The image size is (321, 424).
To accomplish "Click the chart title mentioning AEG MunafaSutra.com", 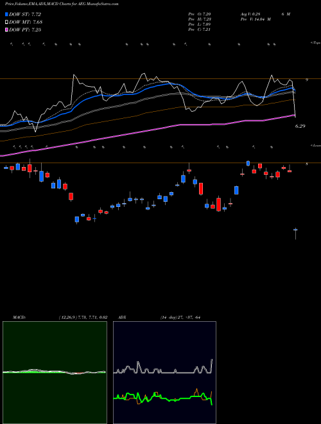I will click(x=62, y=4).
